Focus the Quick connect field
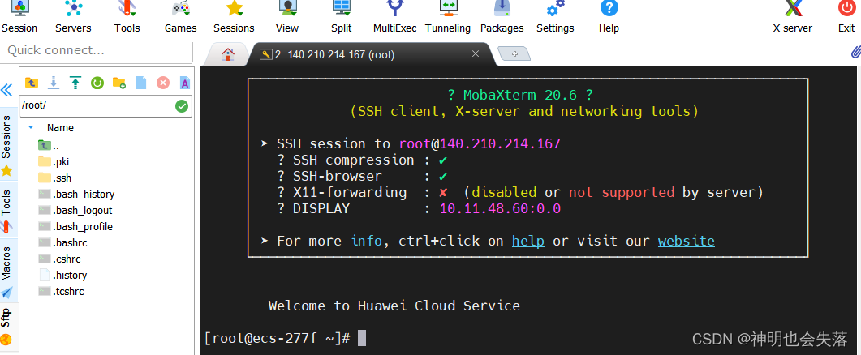The width and height of the screenshot is (861, 355). [x=97, y=51]
